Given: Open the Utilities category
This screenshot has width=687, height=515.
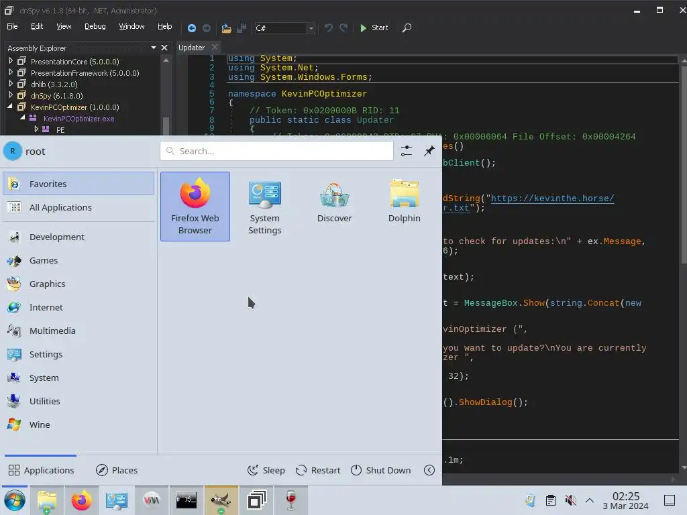Looking at the screenshot, I should 78,401.
